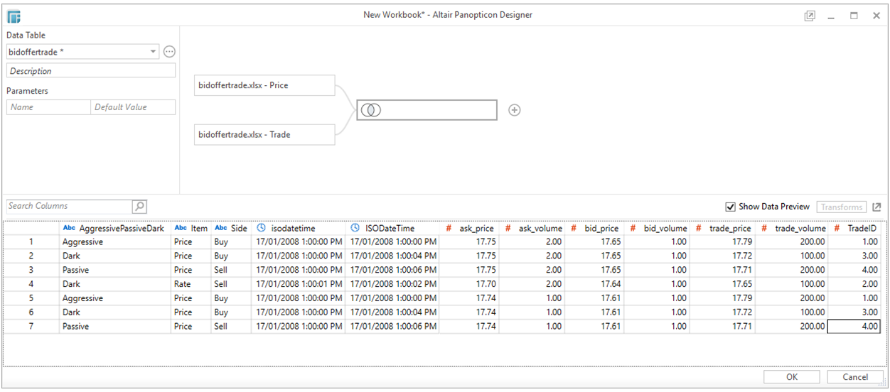Maximize the Panopticon Designer window
890x392 pixels.
[x=854, y=16]
